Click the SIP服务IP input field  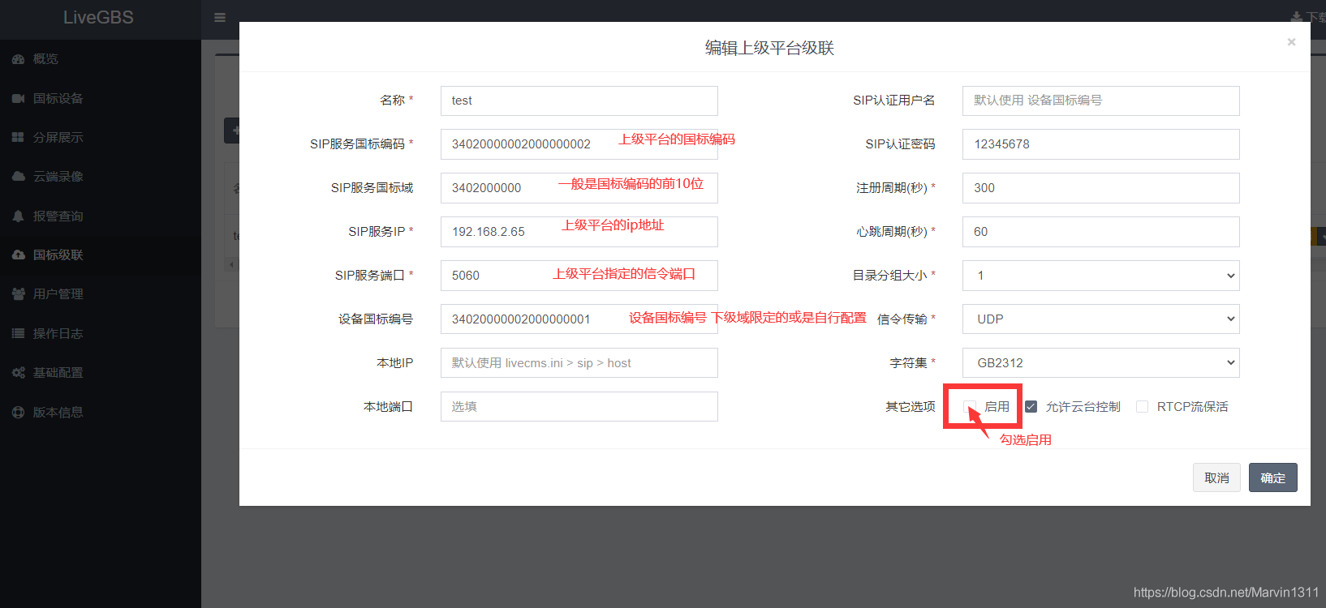[579, 232]
